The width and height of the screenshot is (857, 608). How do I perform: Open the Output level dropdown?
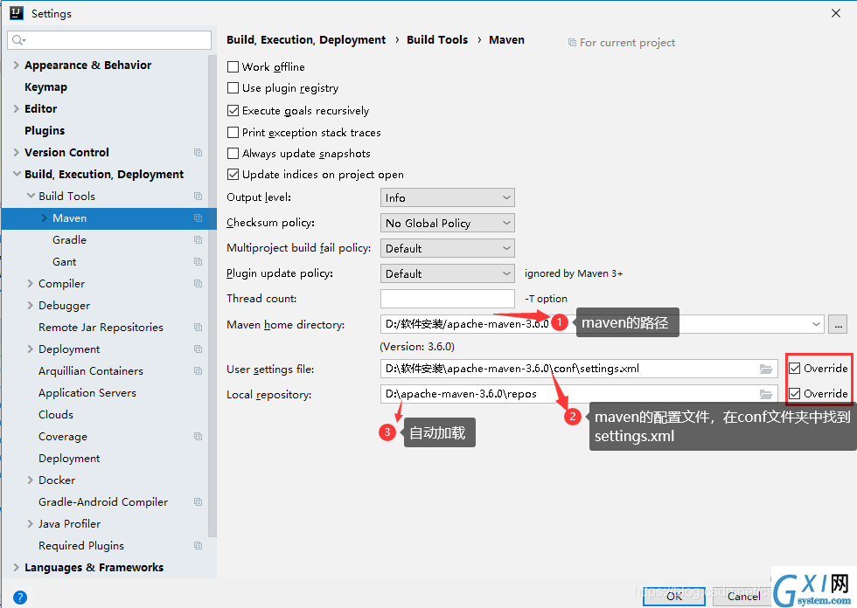(448, 197)
